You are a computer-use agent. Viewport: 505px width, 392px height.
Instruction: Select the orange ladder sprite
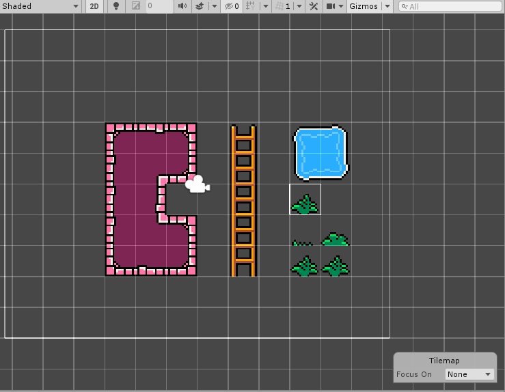[243, 200]
